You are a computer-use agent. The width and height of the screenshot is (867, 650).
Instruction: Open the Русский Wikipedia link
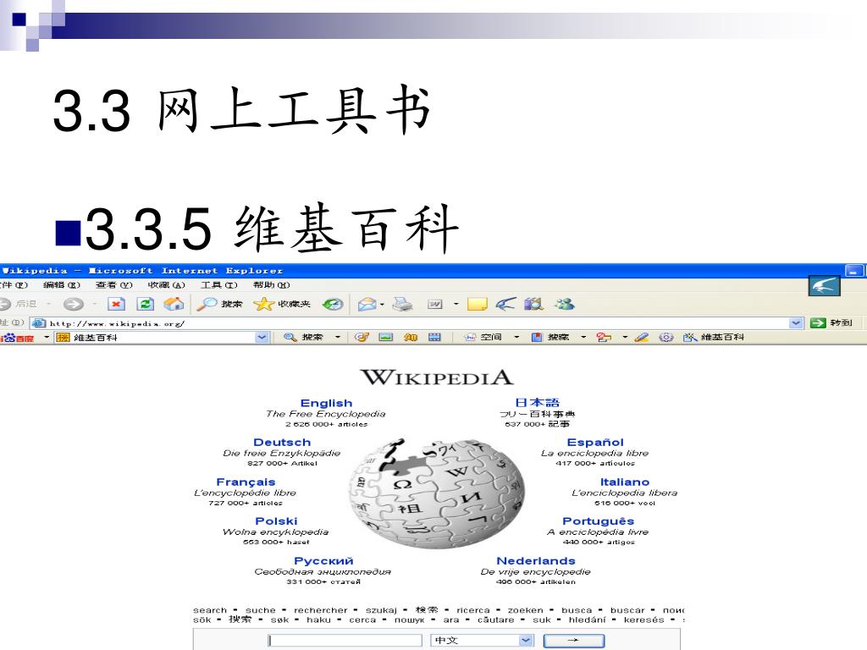tap(323, 561)
